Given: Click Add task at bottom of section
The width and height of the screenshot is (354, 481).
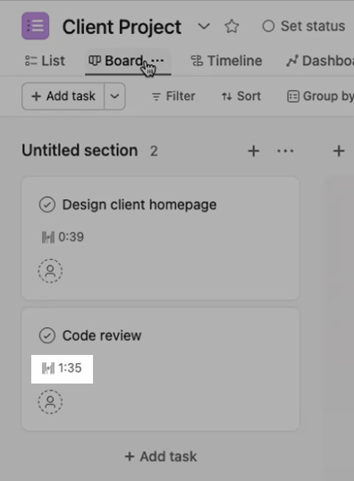Looking at the screenshot, I should pyautogui.click(x=161, y=457).
